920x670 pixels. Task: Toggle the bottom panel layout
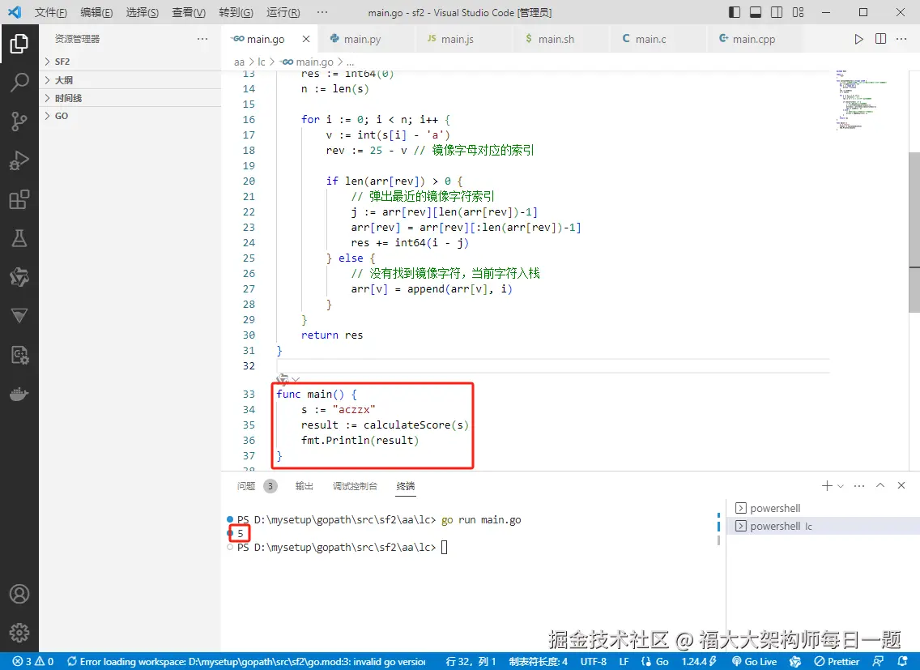coord(756,12)
